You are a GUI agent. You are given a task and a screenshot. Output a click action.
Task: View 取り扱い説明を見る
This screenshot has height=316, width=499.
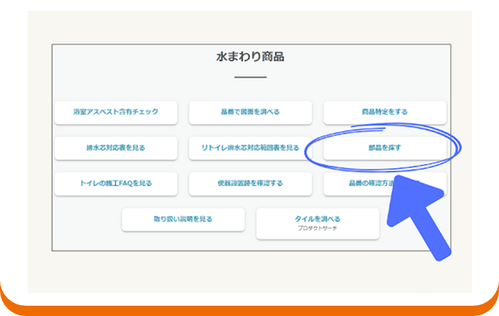coord(183,220)
